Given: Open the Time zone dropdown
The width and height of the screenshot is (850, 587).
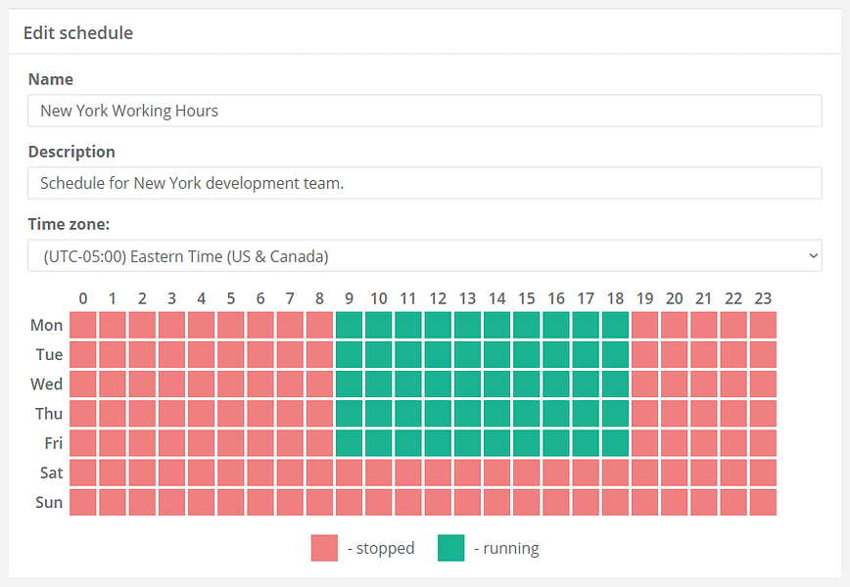Looking at the screenshot, I should 425,255.
